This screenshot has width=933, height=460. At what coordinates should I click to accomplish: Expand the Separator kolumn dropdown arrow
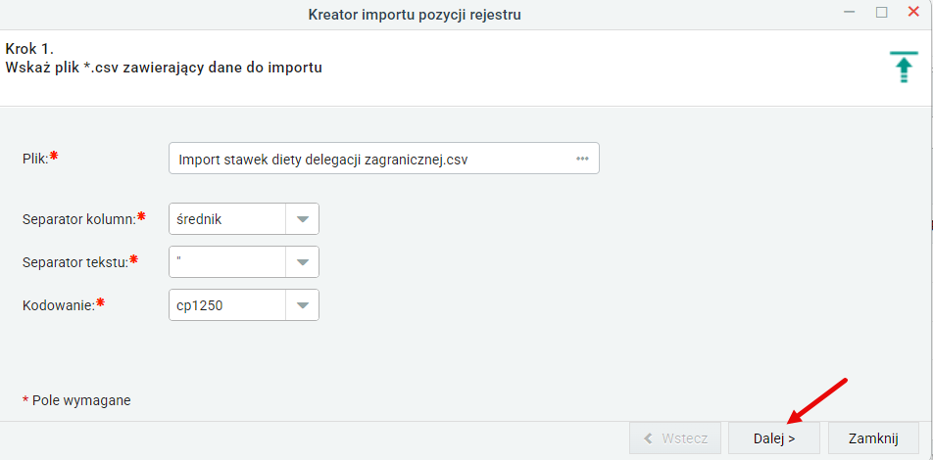[302, 218]
